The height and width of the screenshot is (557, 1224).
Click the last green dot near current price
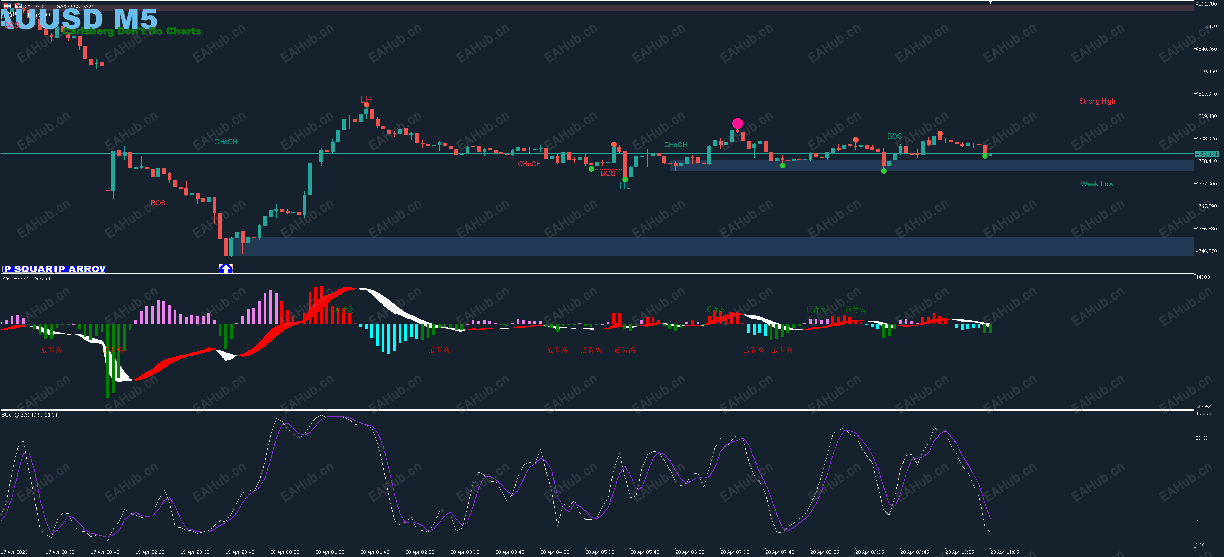tap(985, 156)
